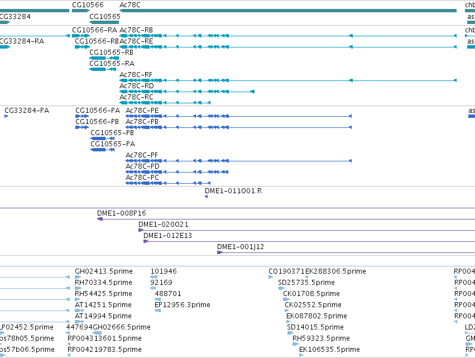Select protein CG10566-PB

[82, 127]
